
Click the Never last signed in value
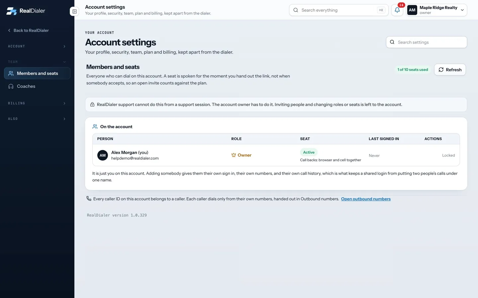[374, 156]
